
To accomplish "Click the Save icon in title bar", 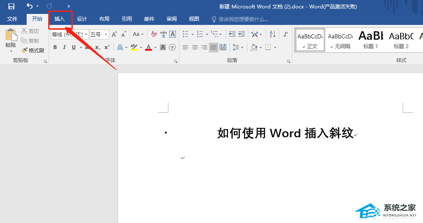I will pos(11,6).
